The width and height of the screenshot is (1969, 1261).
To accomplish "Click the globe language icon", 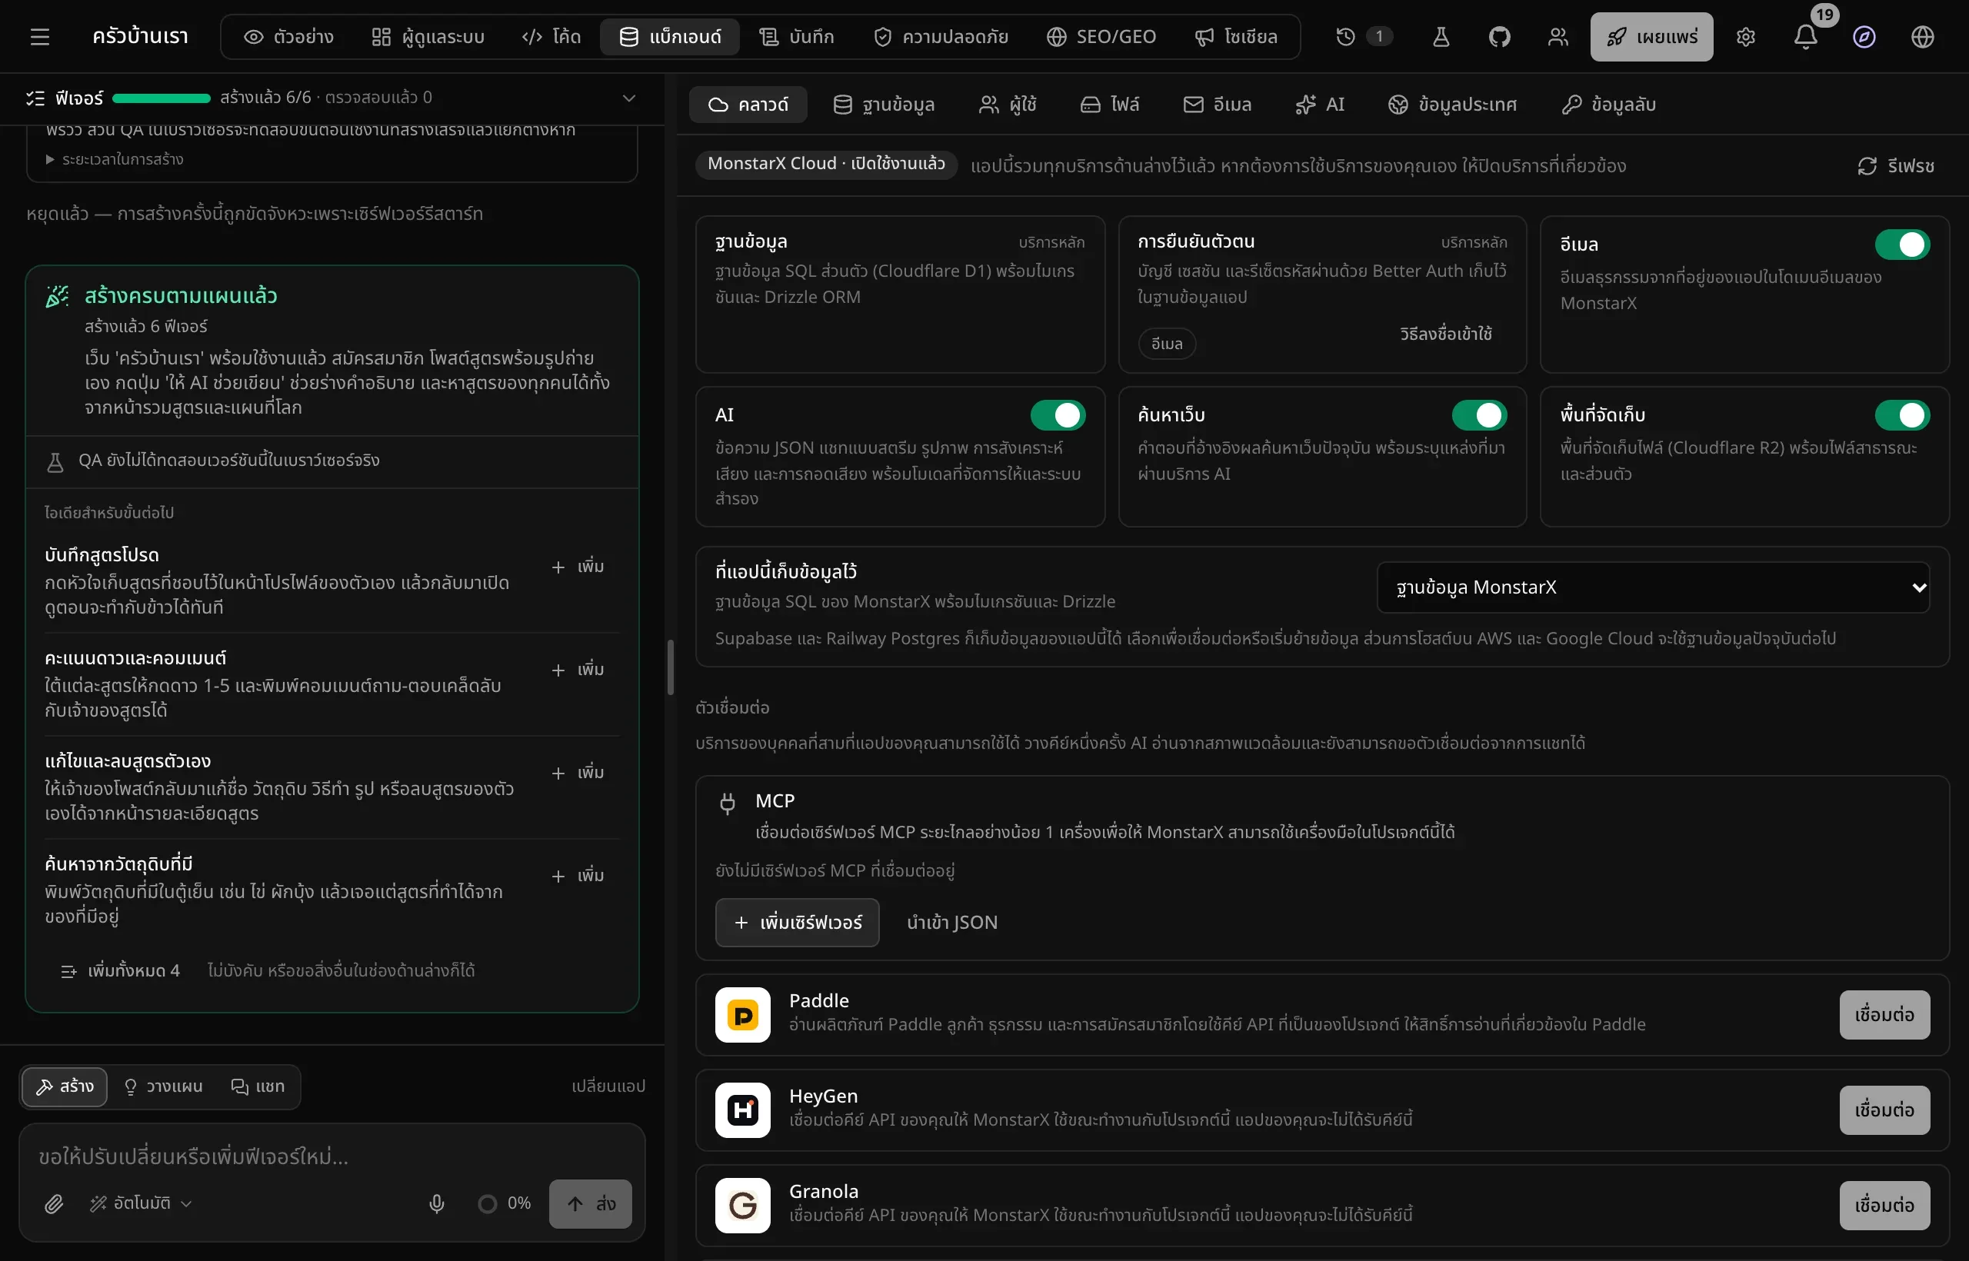I will [x=1921, y=37].
